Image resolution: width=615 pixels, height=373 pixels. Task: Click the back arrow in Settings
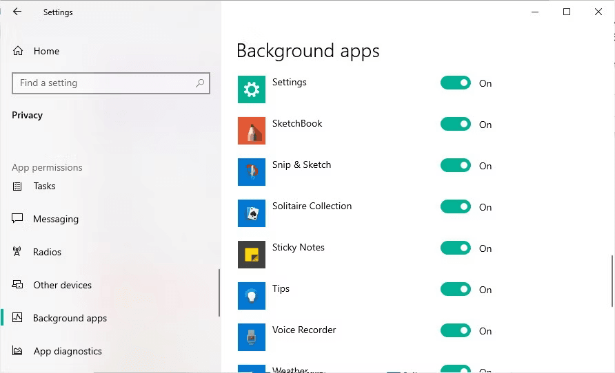click(x=17, y=12)
